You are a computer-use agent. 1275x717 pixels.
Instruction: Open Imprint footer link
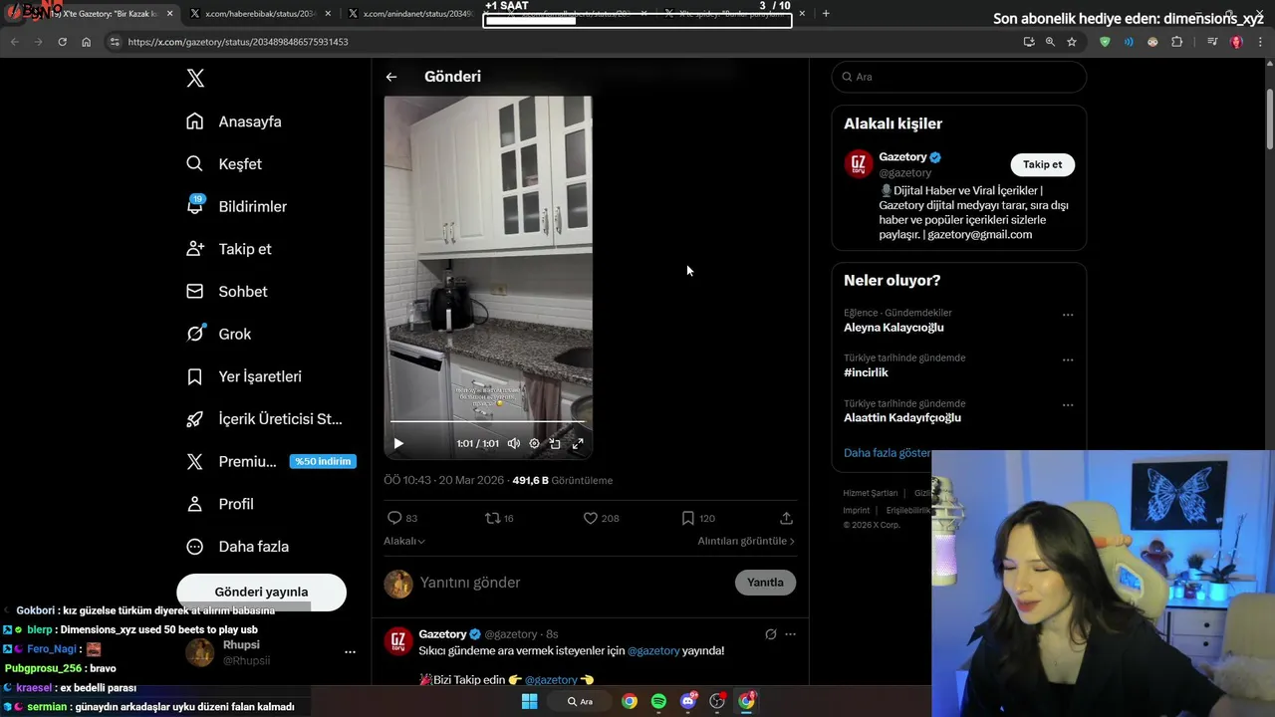point(856,510)
